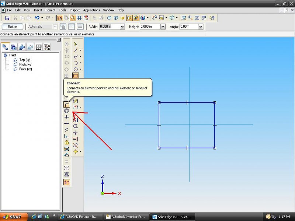Toggle the grid display icon
The image size is (295, 221).
(80, 18)
